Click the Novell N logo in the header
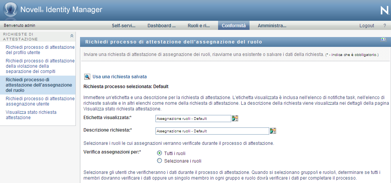 coord(384,11)
